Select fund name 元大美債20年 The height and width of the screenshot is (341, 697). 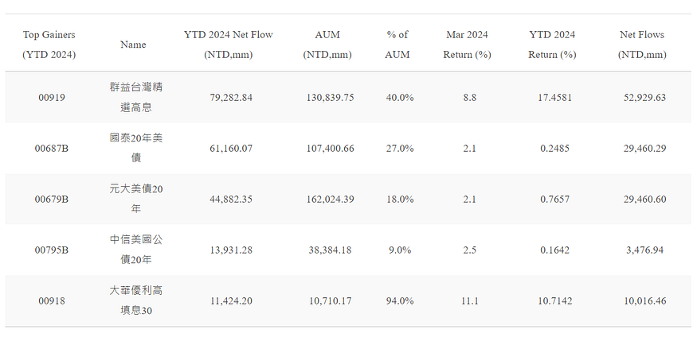[136, 199]
